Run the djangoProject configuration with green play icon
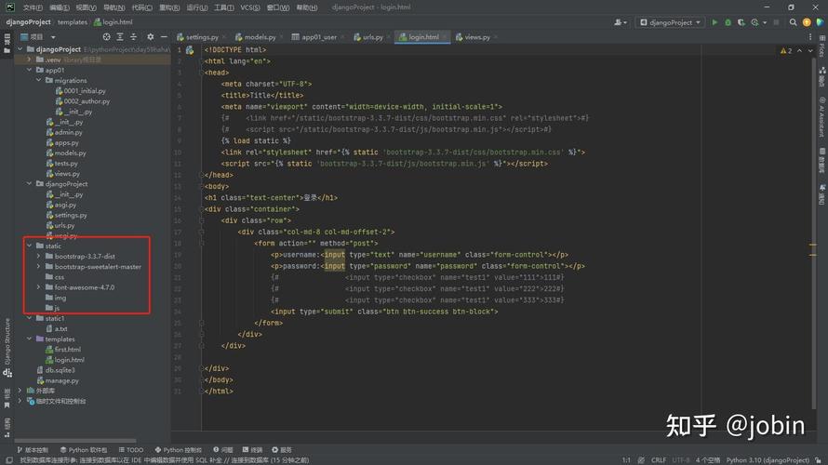This screenshot has width=828, height=465. coord(714,22)
